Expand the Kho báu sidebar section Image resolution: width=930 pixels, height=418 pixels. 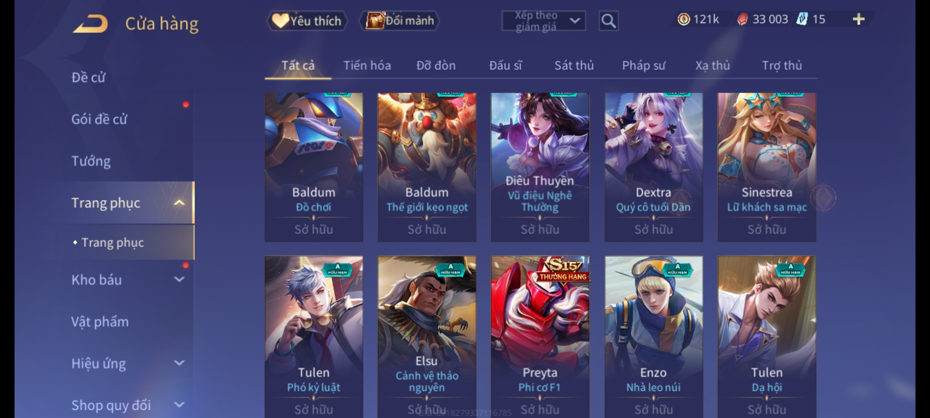click(x=179, y=279)
